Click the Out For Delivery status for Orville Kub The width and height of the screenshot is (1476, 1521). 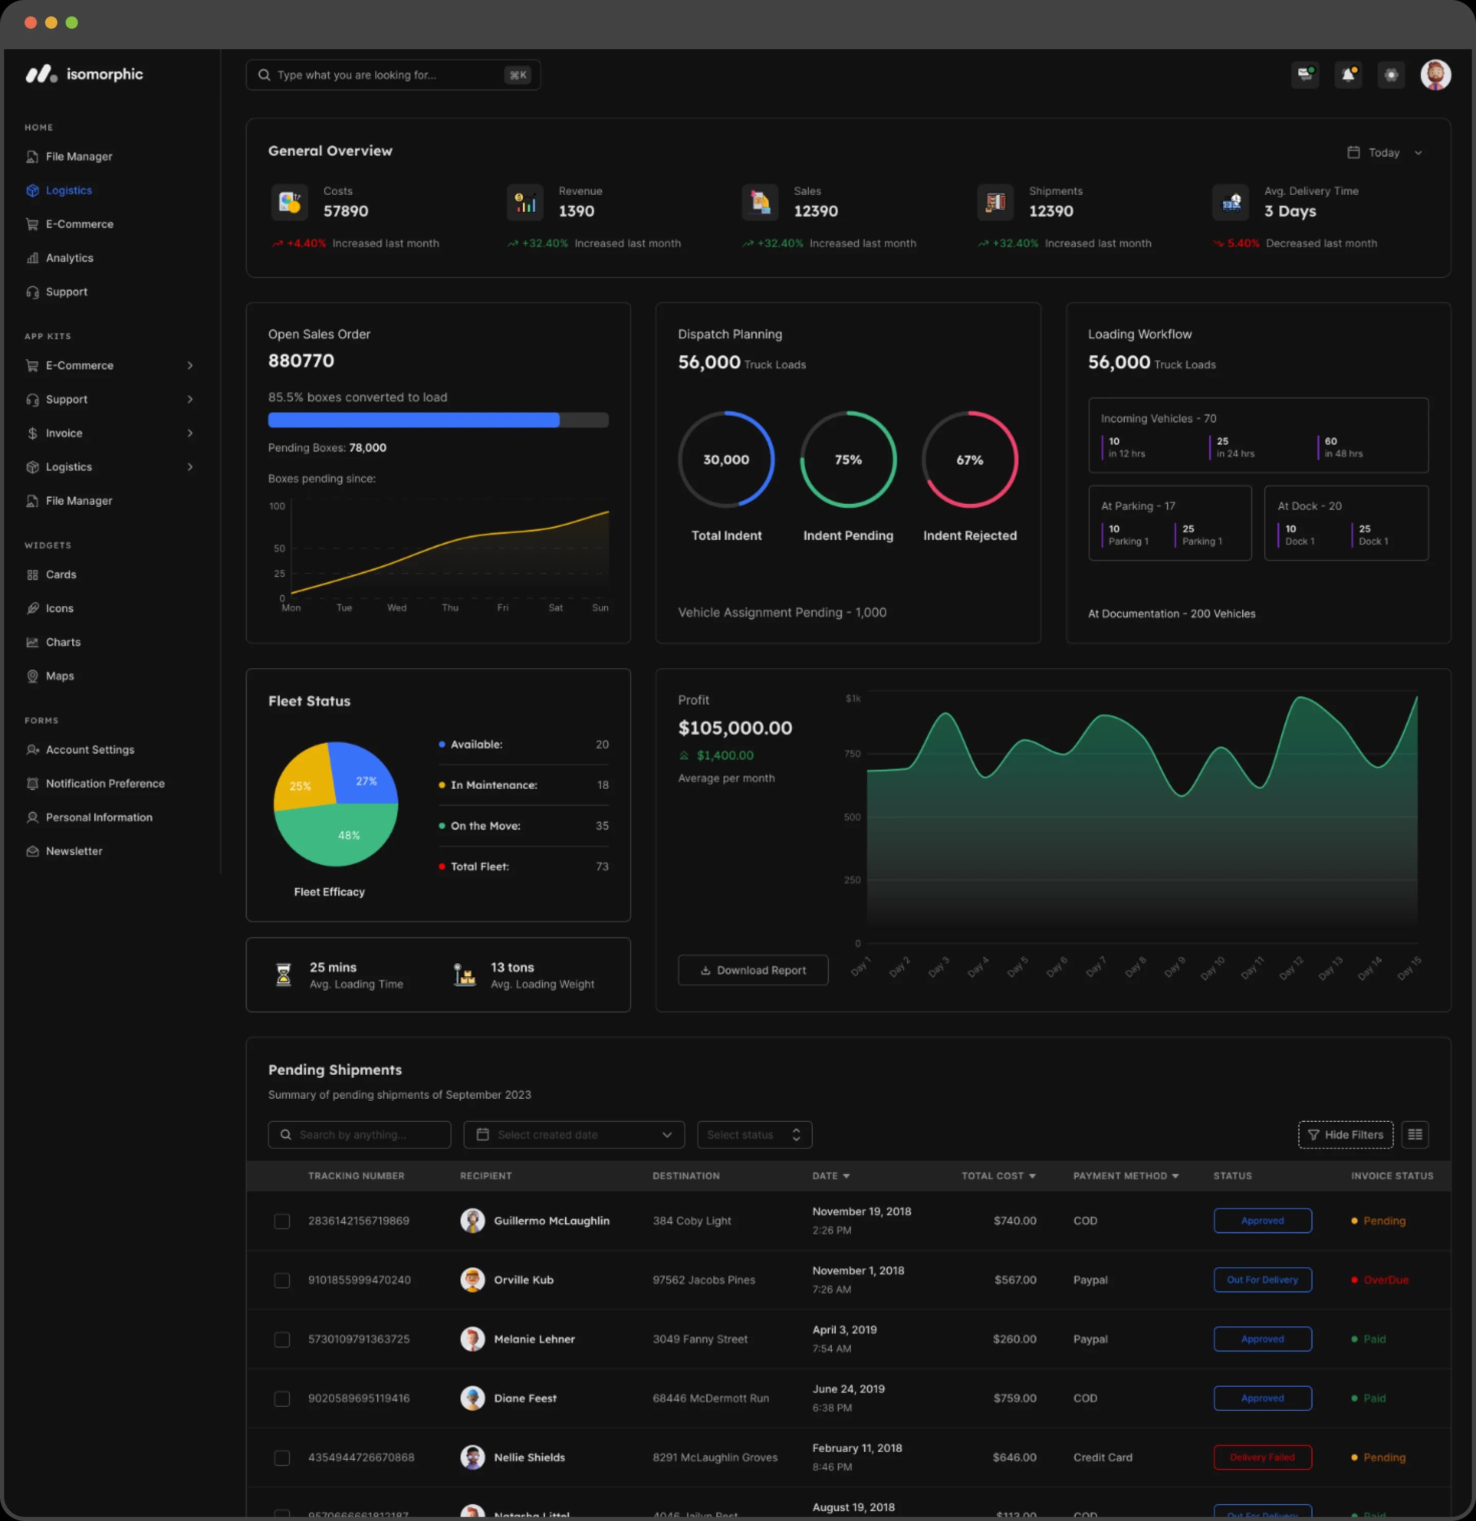click(1262, 1279)
